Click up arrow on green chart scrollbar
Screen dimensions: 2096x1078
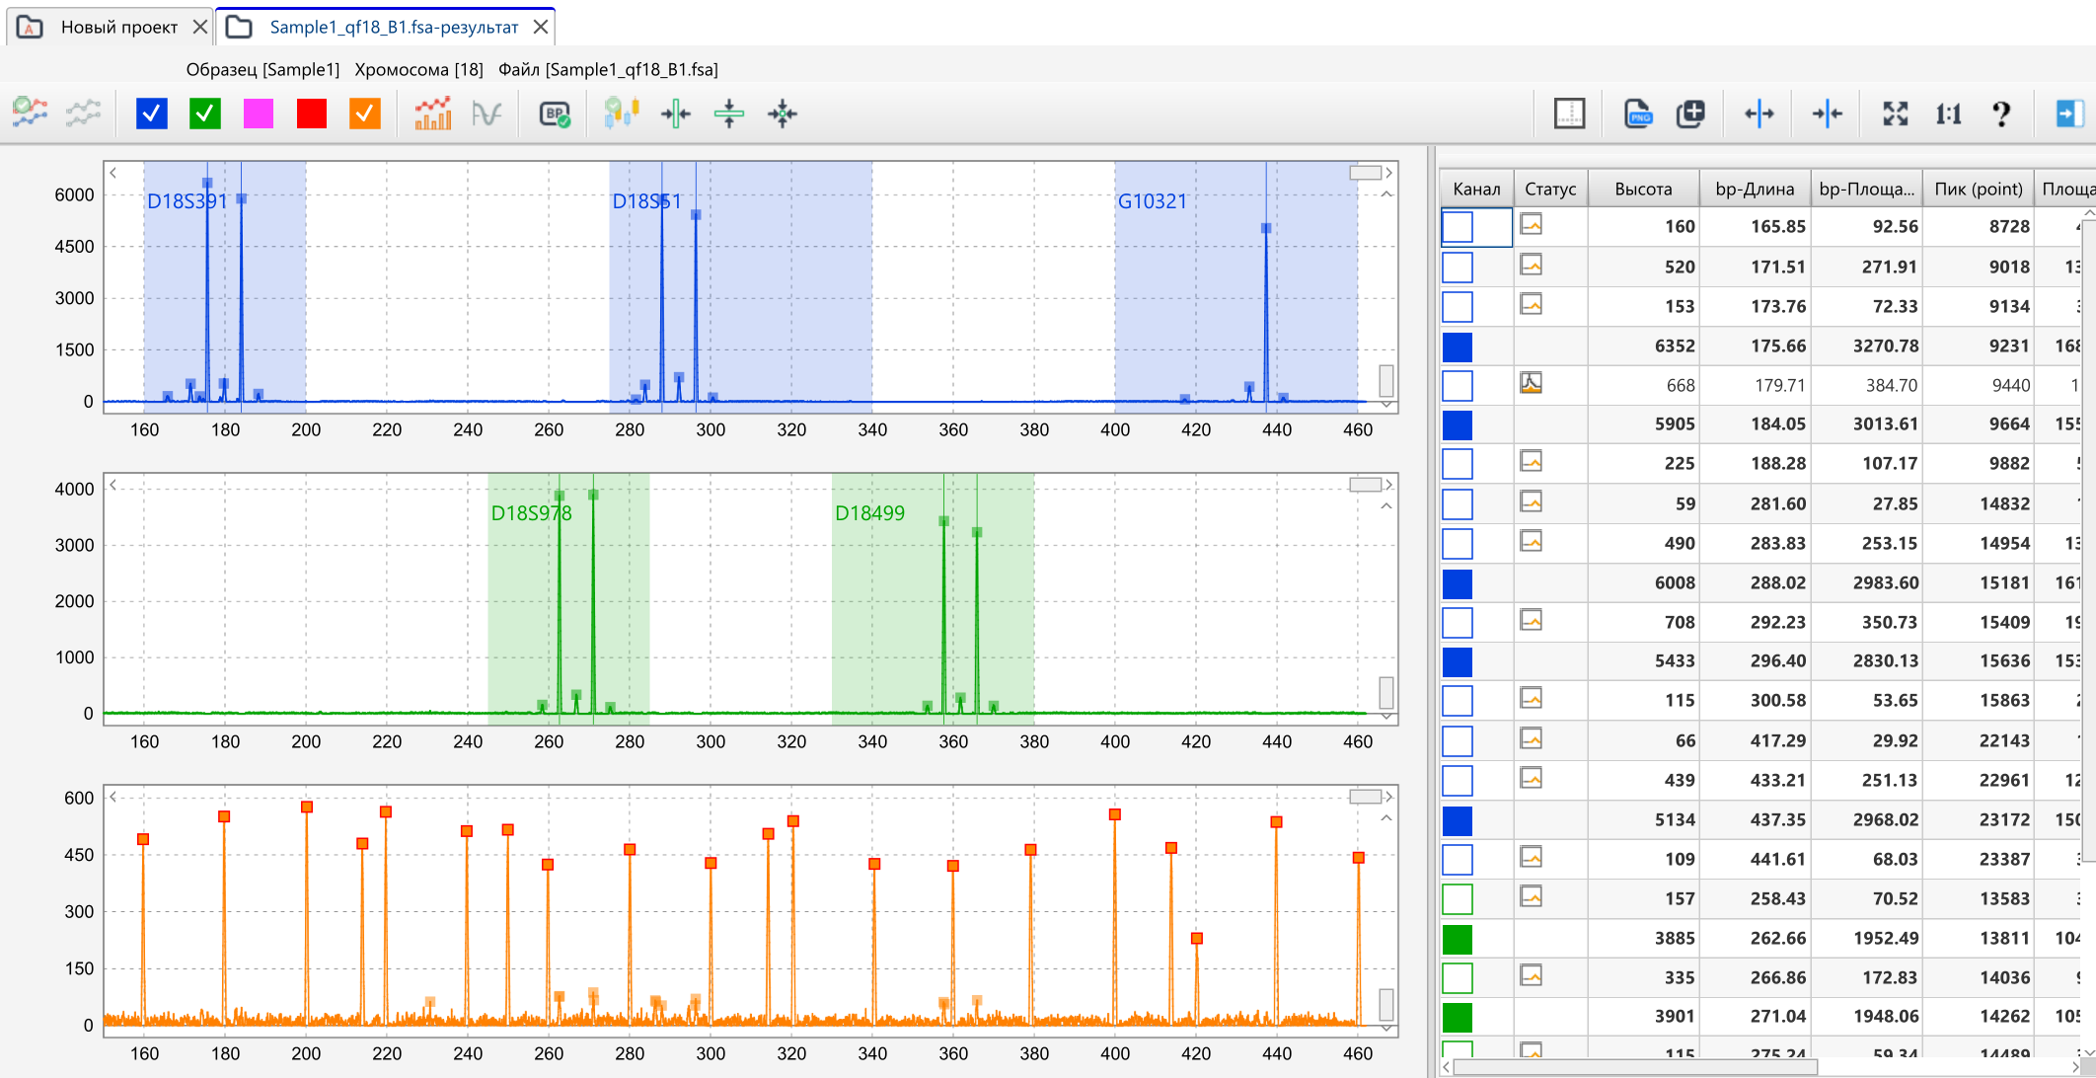point(1386,506)
